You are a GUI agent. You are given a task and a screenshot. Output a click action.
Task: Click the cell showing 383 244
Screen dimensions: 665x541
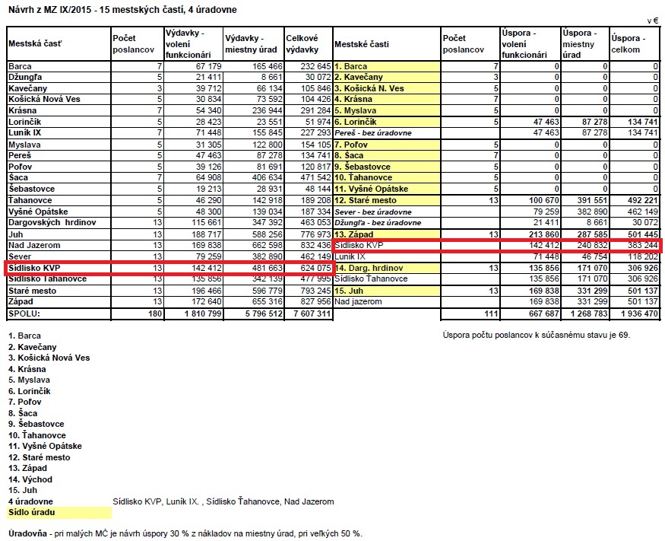(643, 245)
